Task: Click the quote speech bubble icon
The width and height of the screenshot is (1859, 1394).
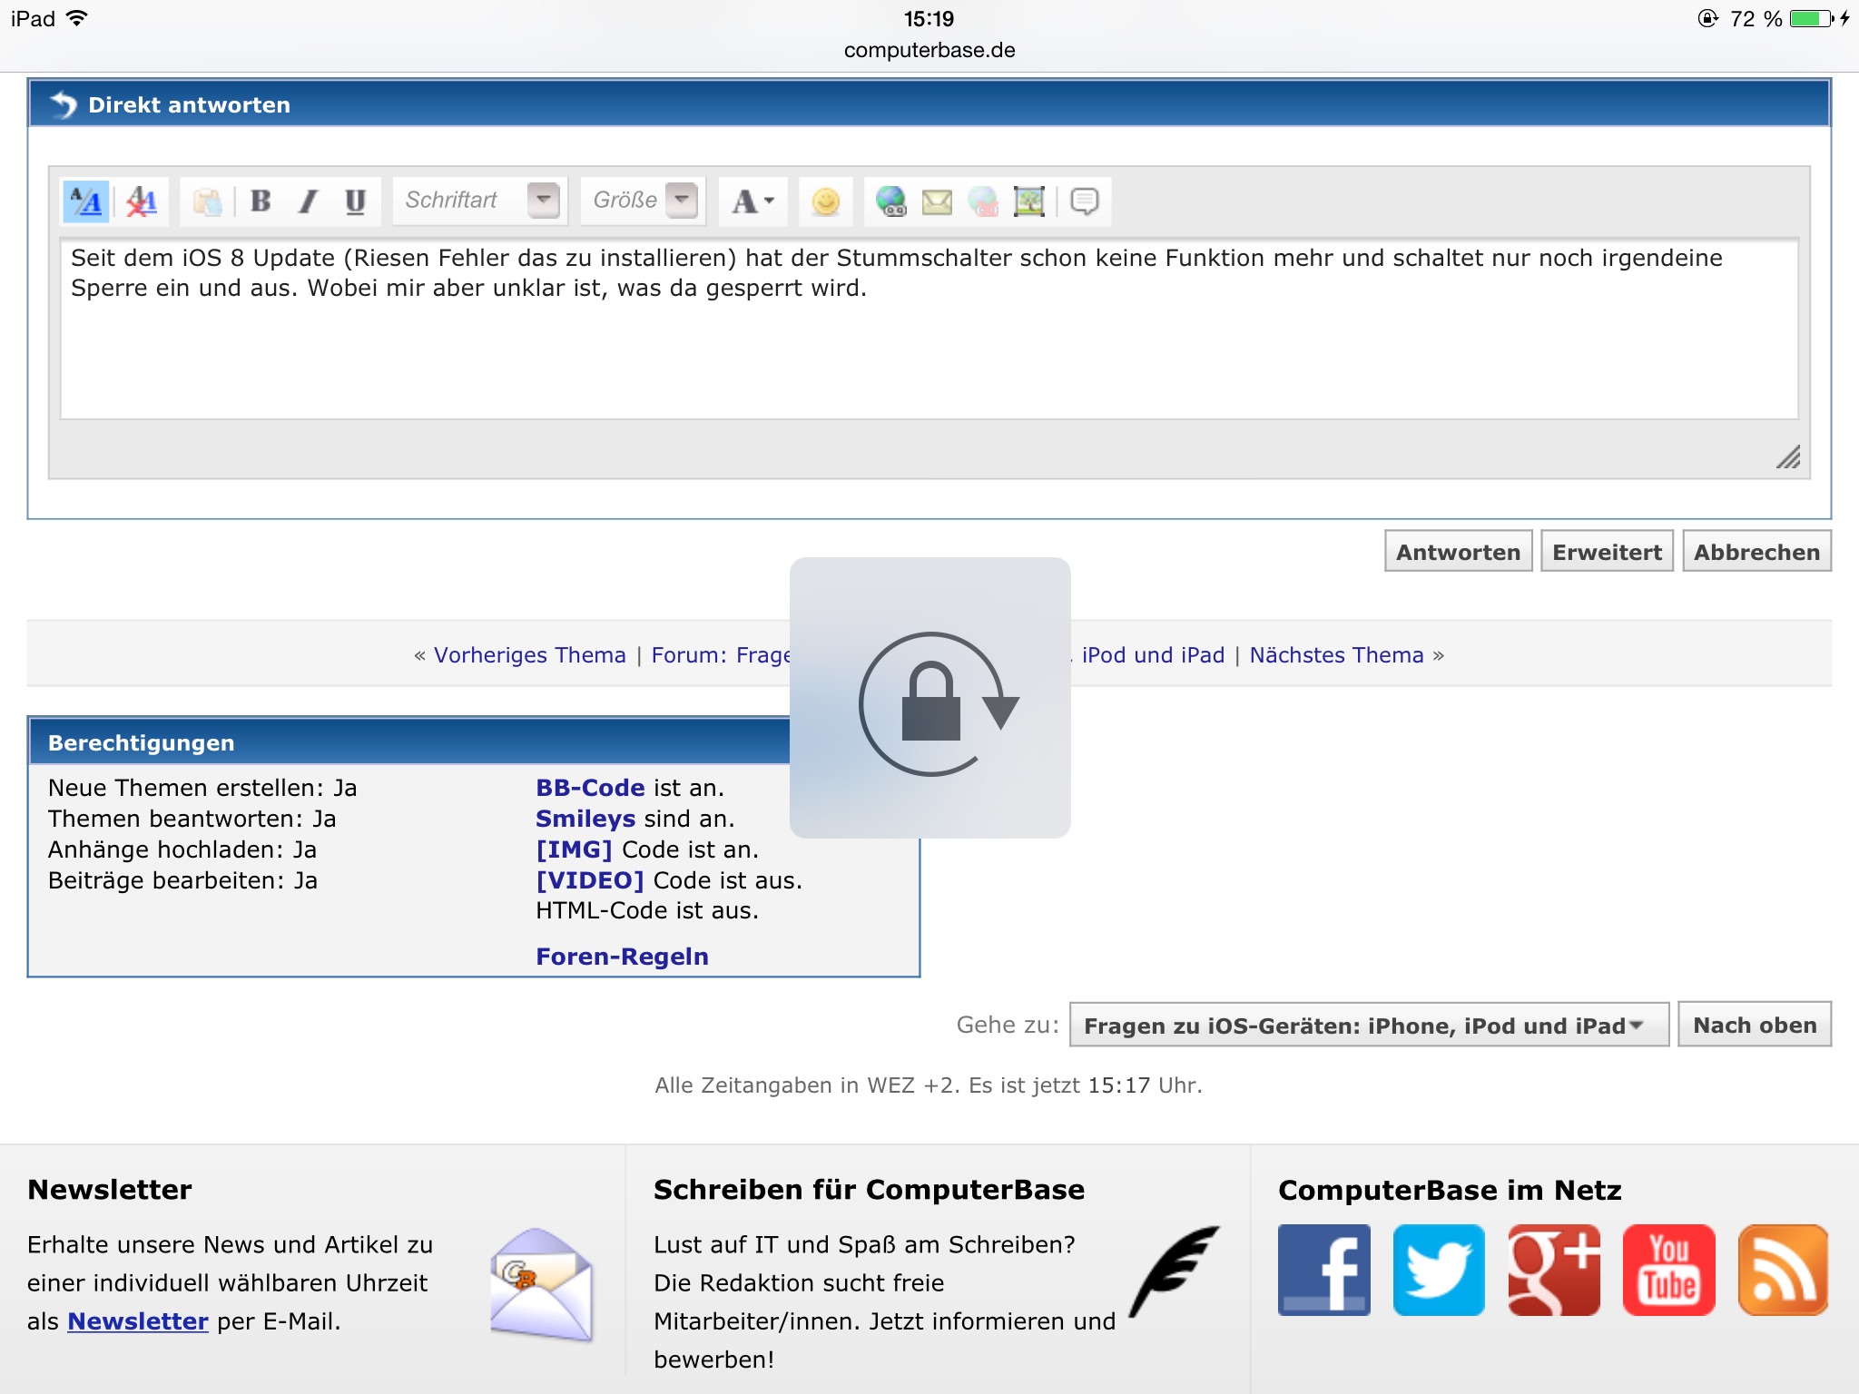Action: click(1085, 201)
